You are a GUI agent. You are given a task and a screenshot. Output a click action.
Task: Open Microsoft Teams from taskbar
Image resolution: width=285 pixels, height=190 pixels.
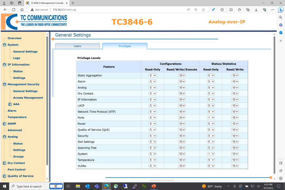coord(97,186)
